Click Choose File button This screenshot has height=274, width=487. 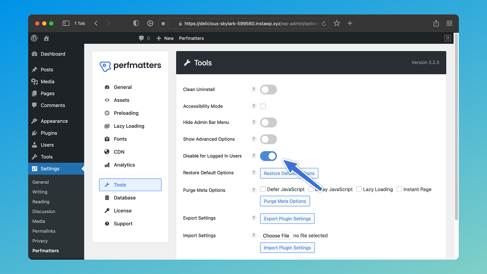[276, 236]
